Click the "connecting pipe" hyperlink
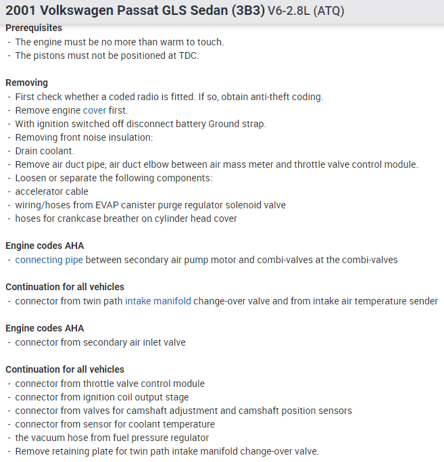This screenshot has width=444, height=462. click(49, 260)
